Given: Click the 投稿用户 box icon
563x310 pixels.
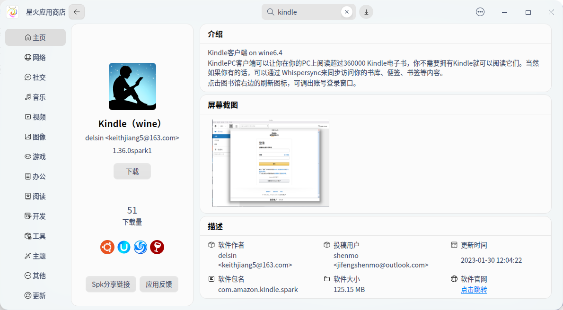Looking at the screenshot, I should (x=327, y=245).
